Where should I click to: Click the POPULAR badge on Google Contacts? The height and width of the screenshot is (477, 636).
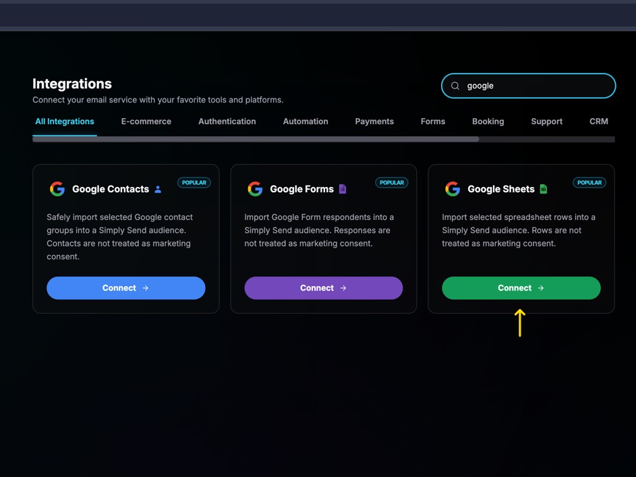pyautogui.click(x=194, y=183)
